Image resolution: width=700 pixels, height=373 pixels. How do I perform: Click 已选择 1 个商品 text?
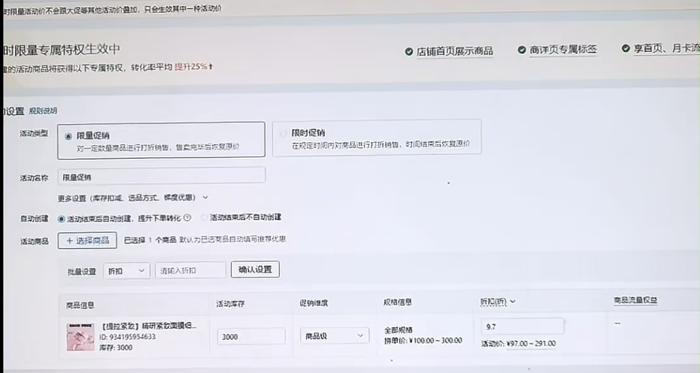point(150,240)
